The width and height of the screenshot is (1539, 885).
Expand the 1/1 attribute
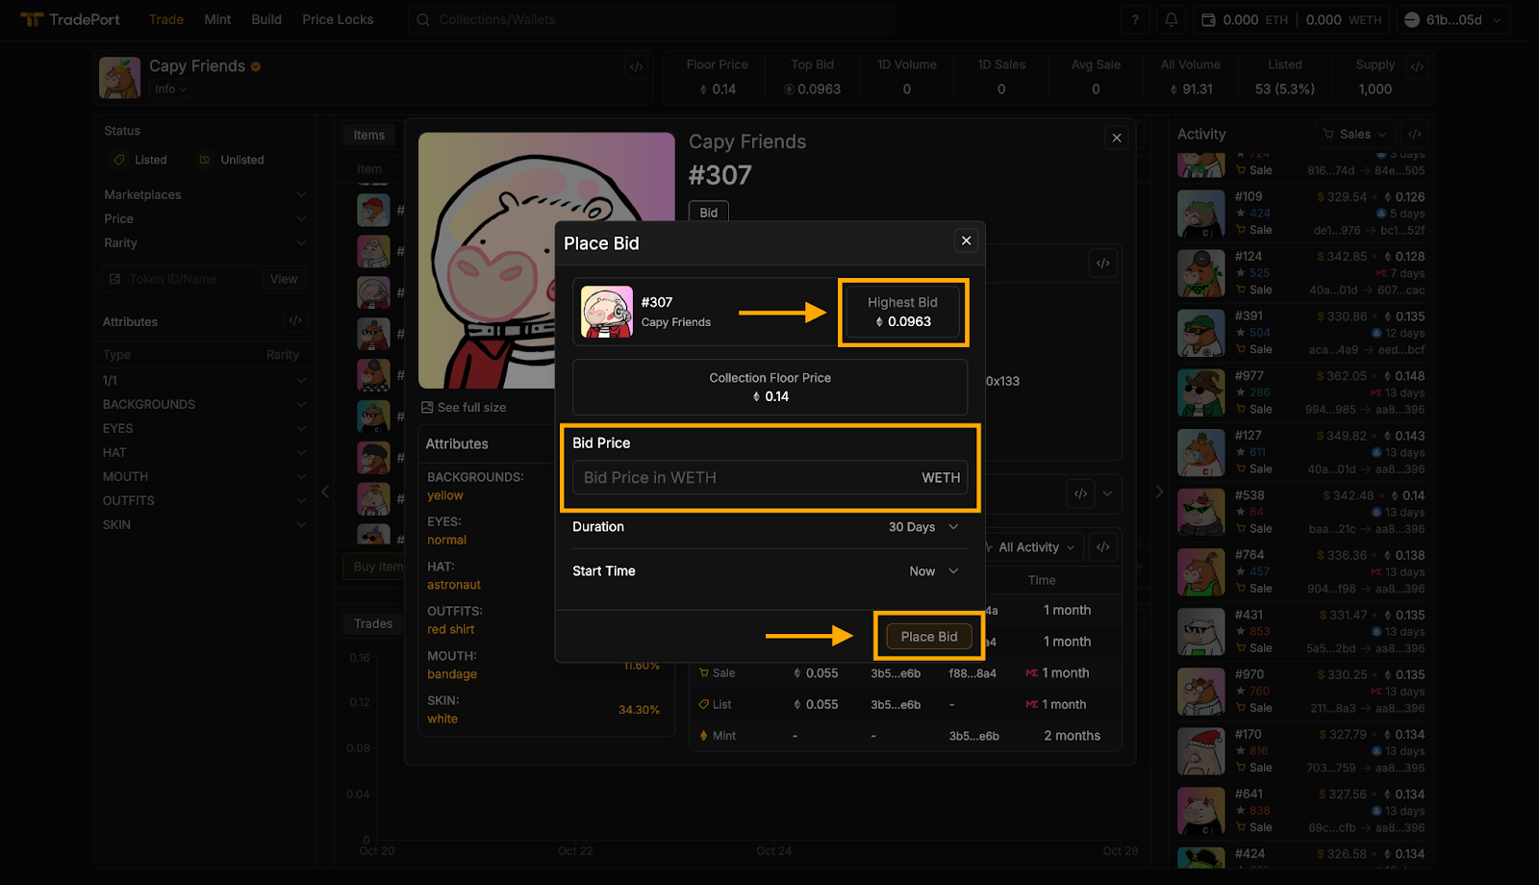tap(205, 380)
